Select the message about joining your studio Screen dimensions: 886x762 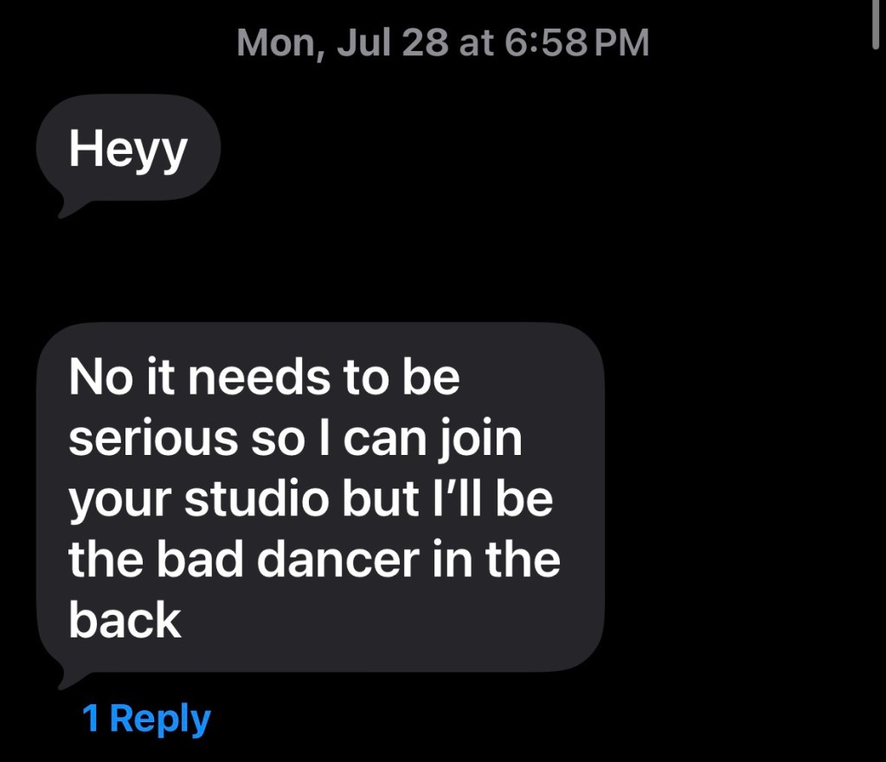click(x=319, y=497)
